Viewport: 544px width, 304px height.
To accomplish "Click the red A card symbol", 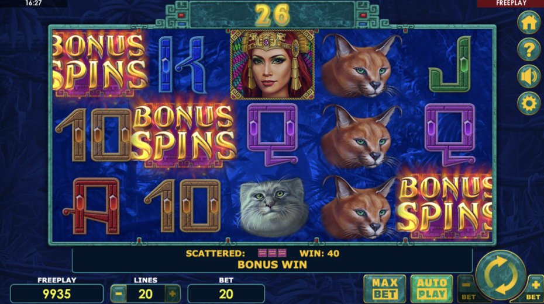I will pyautogui.click(x=92, y=206).
